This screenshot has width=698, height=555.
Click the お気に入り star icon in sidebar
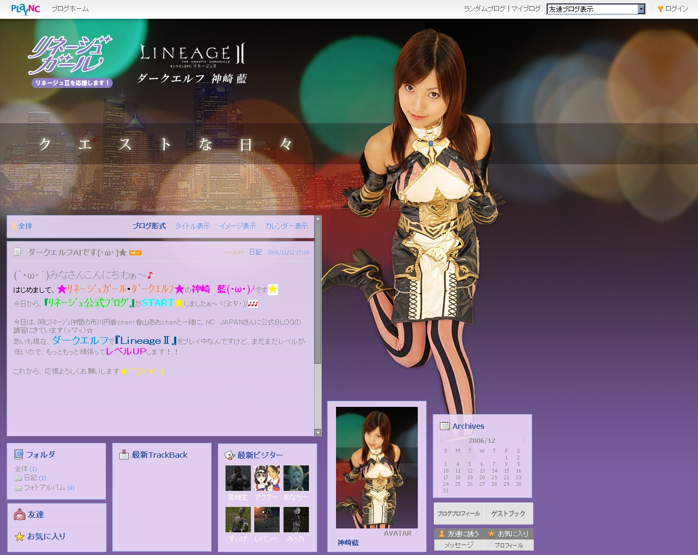click(x=19, y=536)
